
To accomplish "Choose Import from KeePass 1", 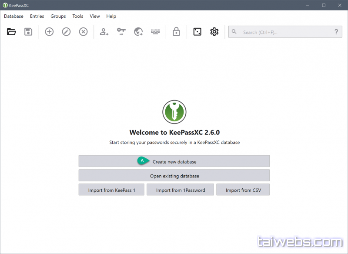I will tap(111, 190).
